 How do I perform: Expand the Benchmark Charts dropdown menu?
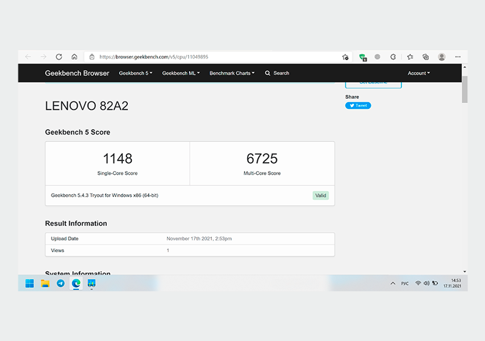[x=232, y=73]
